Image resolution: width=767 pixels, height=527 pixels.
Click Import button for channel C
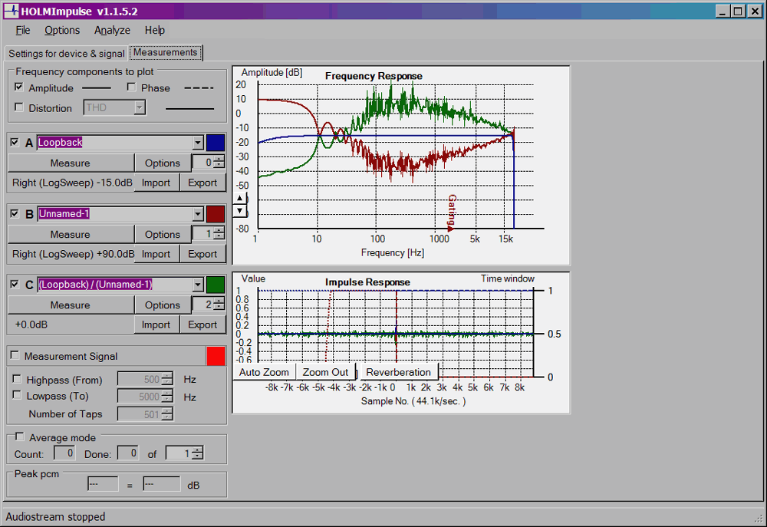156,324
